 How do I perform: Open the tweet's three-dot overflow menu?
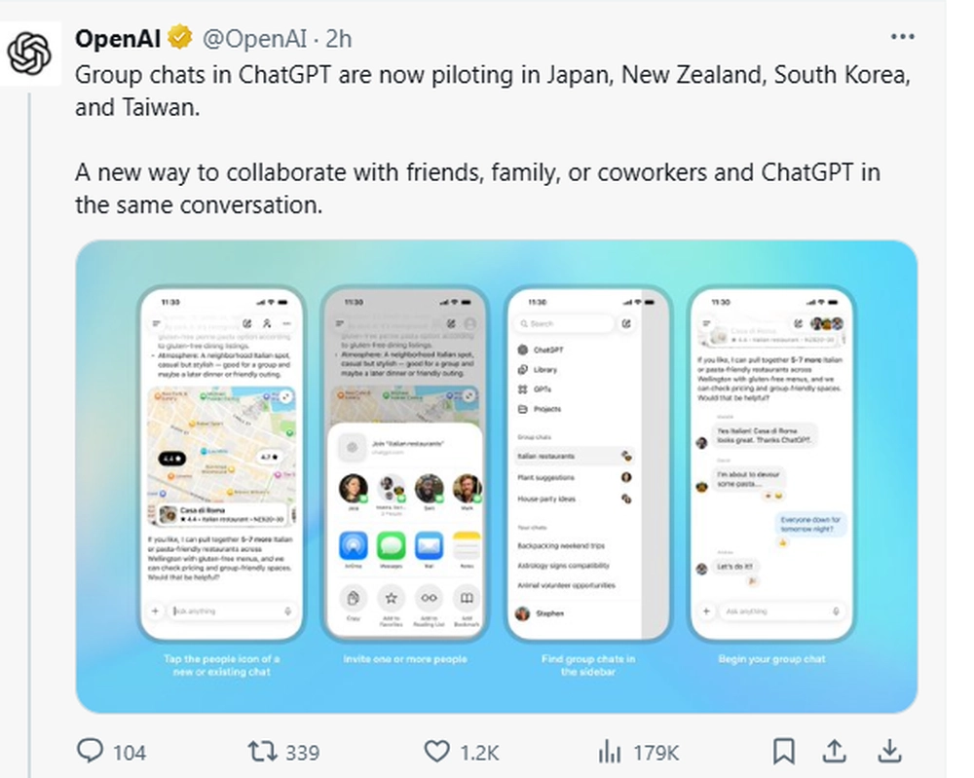903,37
